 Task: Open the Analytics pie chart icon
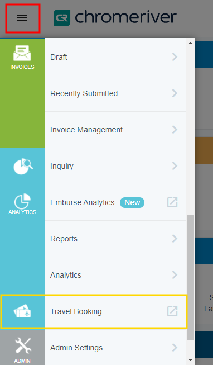[x=22, y=201]
